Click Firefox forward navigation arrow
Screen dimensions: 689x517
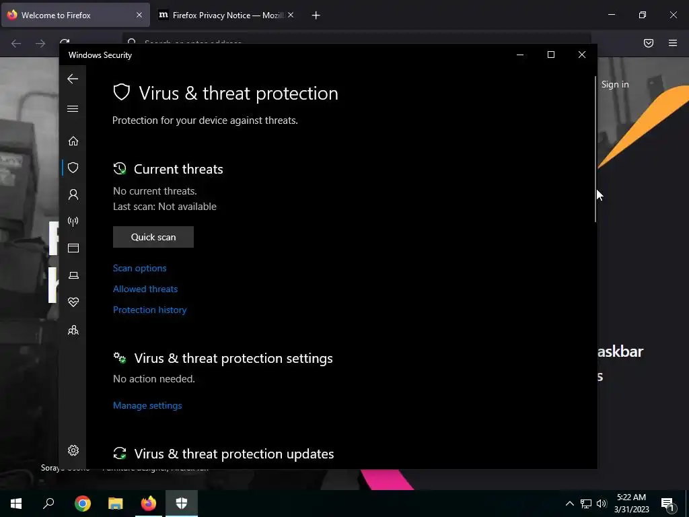40,43
